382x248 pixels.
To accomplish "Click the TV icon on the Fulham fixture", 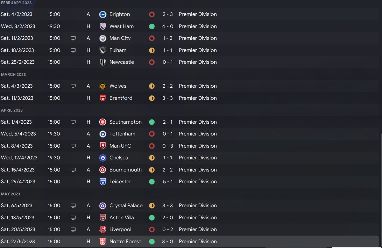I will [x=73, y=50].
